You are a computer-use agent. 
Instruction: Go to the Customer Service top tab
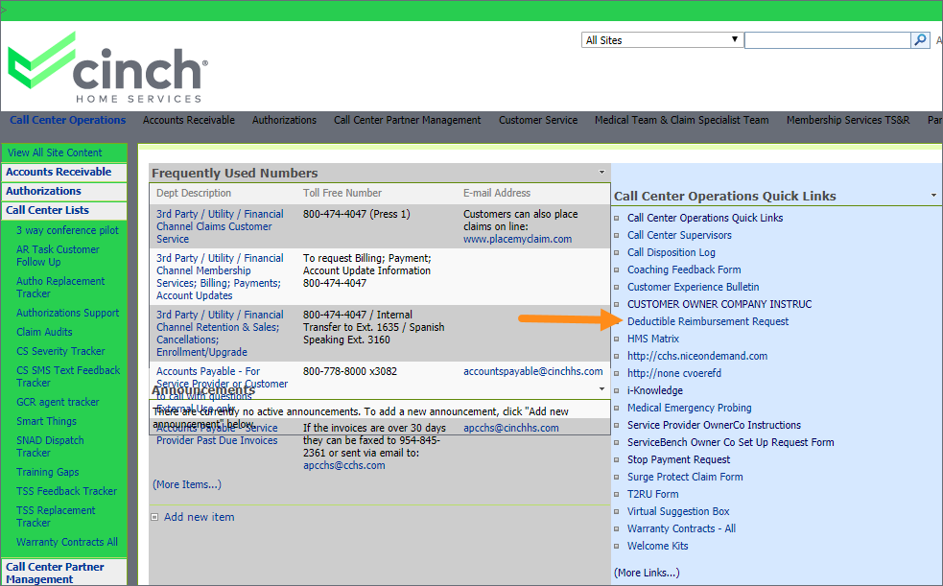[537, 120]
